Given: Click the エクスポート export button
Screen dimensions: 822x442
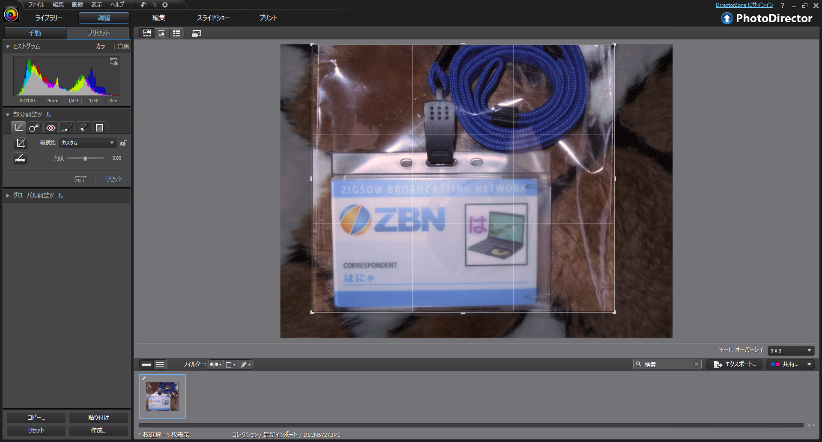Looking at the screenshot, I should pyautogui.click(x=735, y=364).
